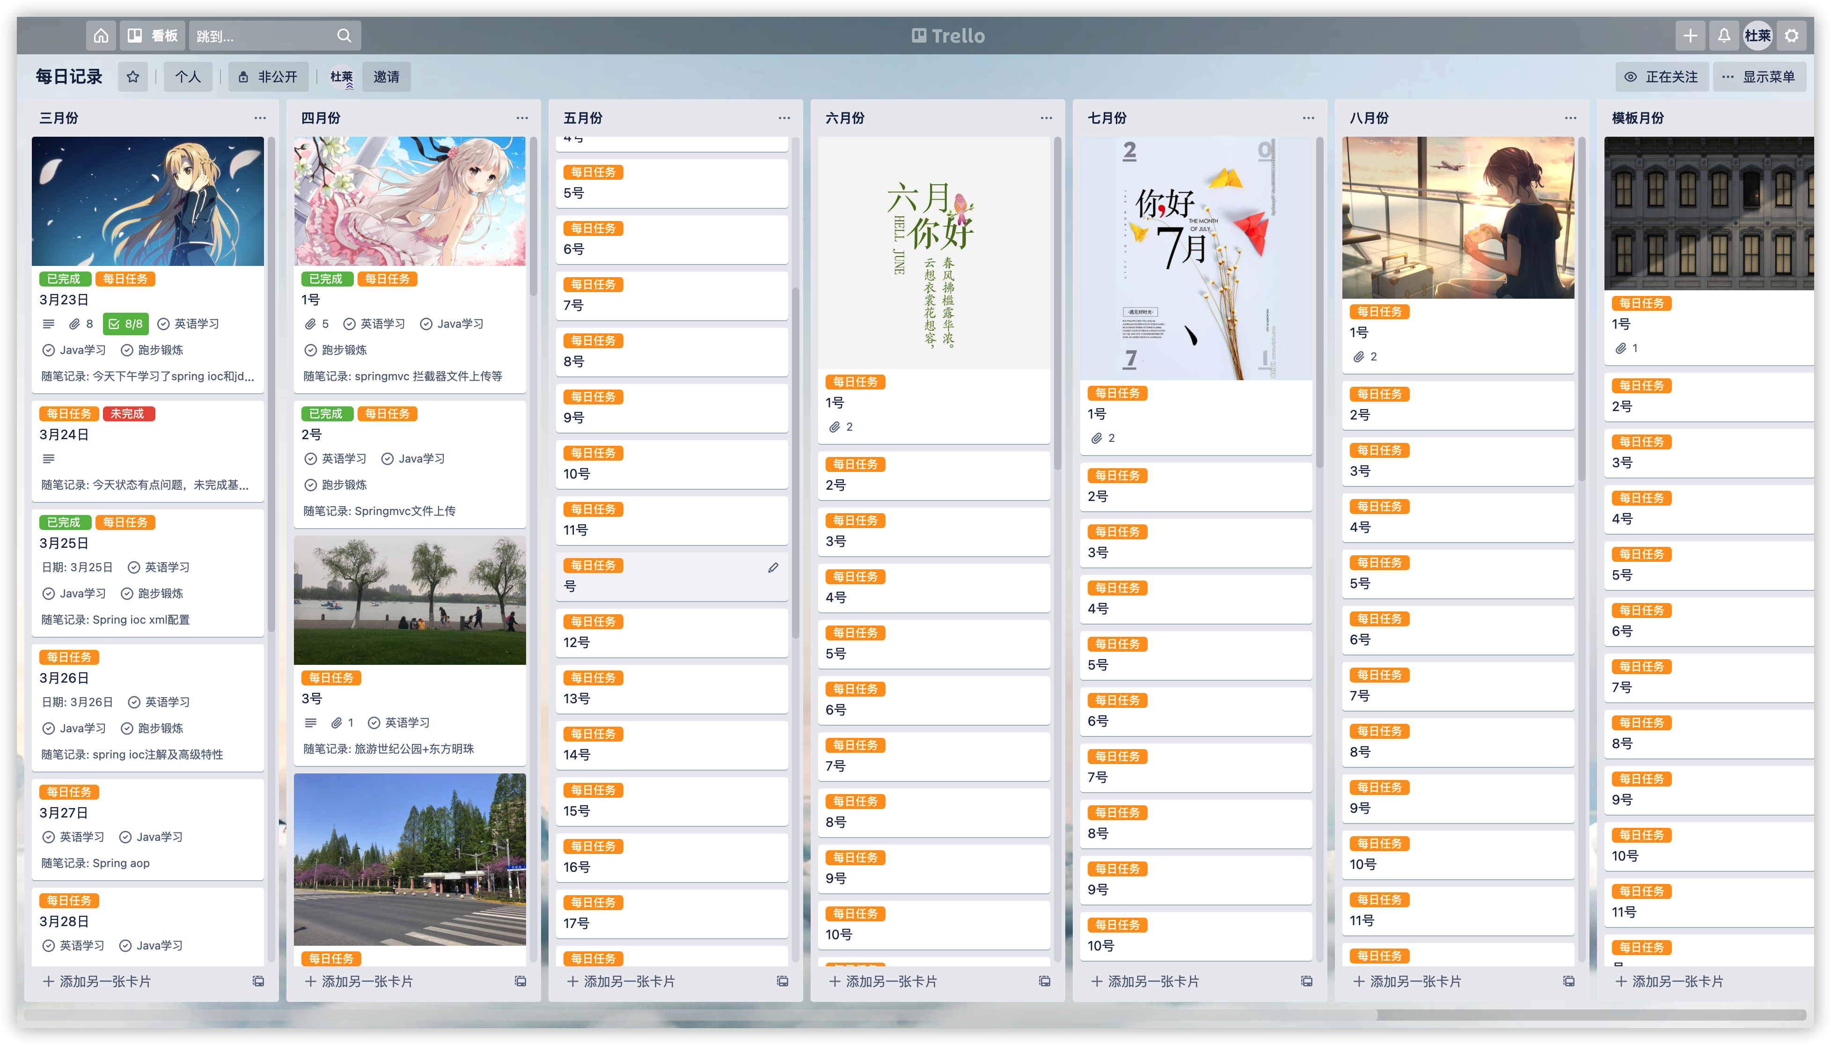Image resolution: width=1831 pixels, height=1045 pixels.
Task: Click template card icon in 三月份 list footer
Action: (x=258, y=981)
